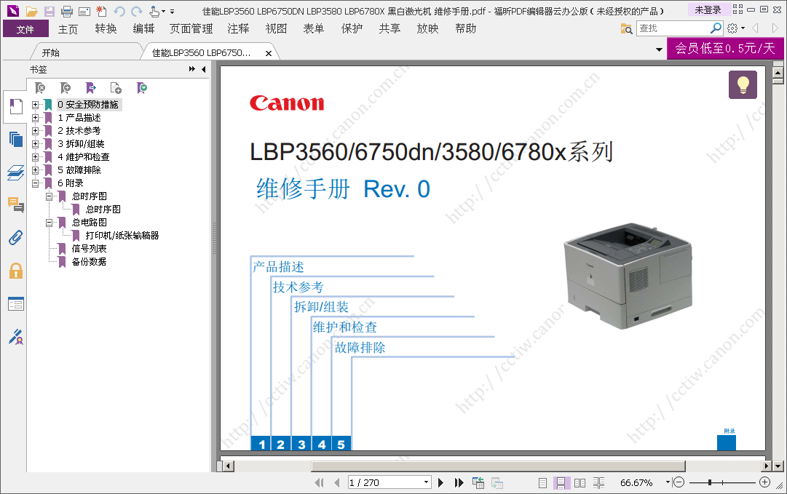The image size is (787, 494).
Task: Collapse the '总电路图' bookmark
Action: (50, 223)
